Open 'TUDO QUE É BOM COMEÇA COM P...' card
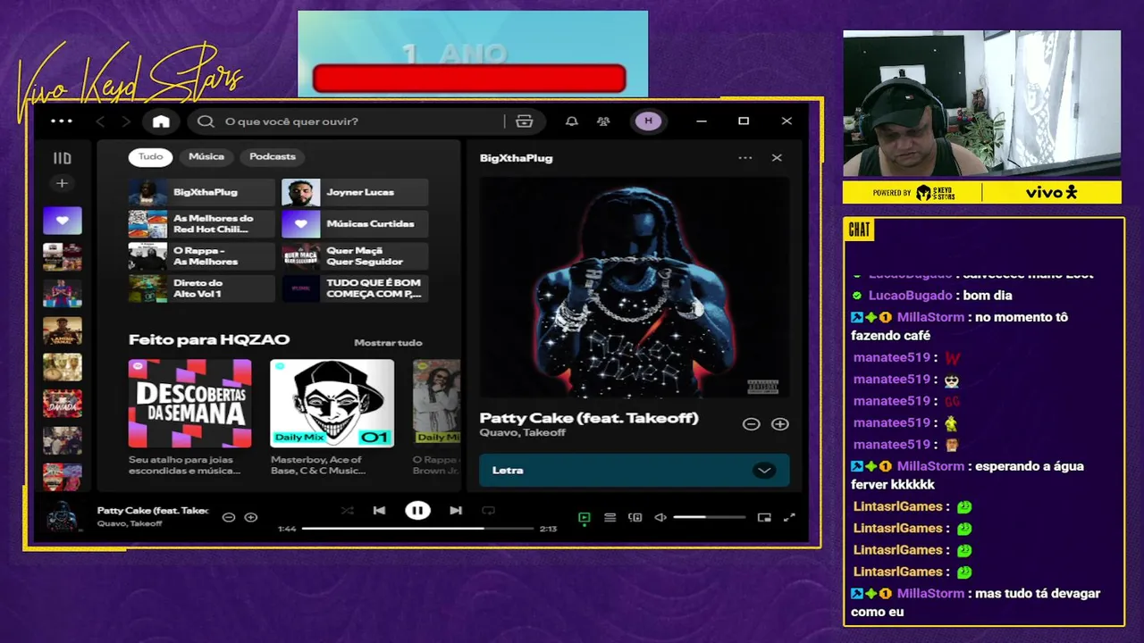The height and width of the screenshot is (643, 1144). (x=355, y=288)
